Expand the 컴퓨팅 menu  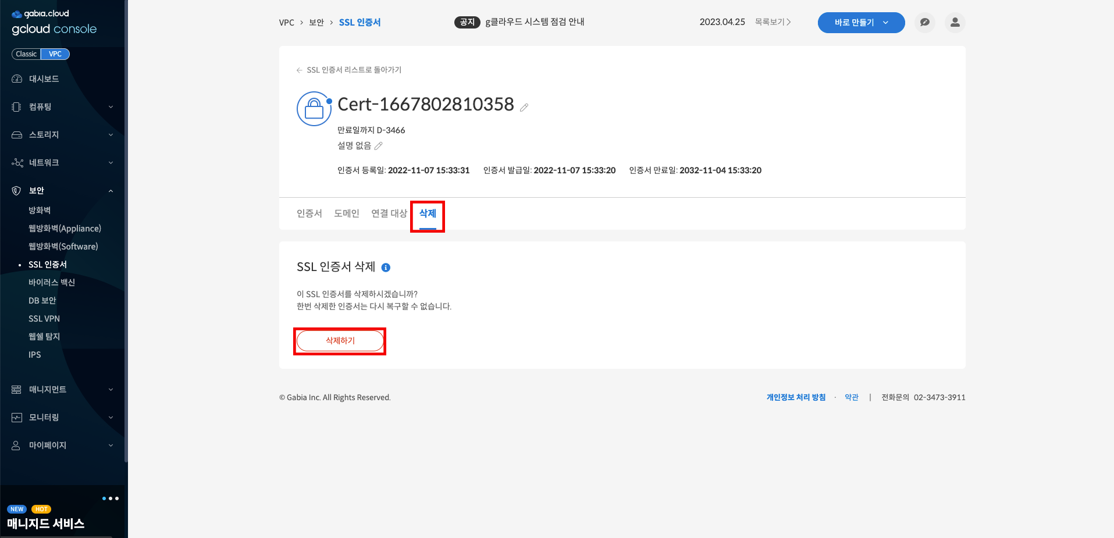(63, 107)
